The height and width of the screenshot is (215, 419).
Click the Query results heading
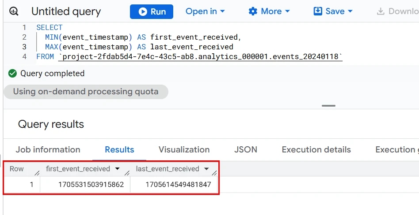[51, 124]
